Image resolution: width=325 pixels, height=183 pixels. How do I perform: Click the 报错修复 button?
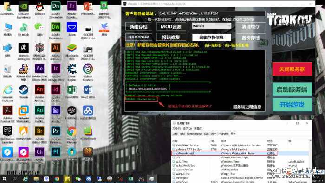pyautogui.click(x=171, y=37)
